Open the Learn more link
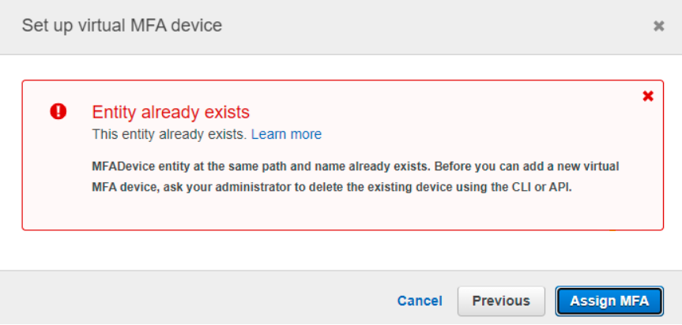This screenshot has height=325, width=682. tap(287, 134)
